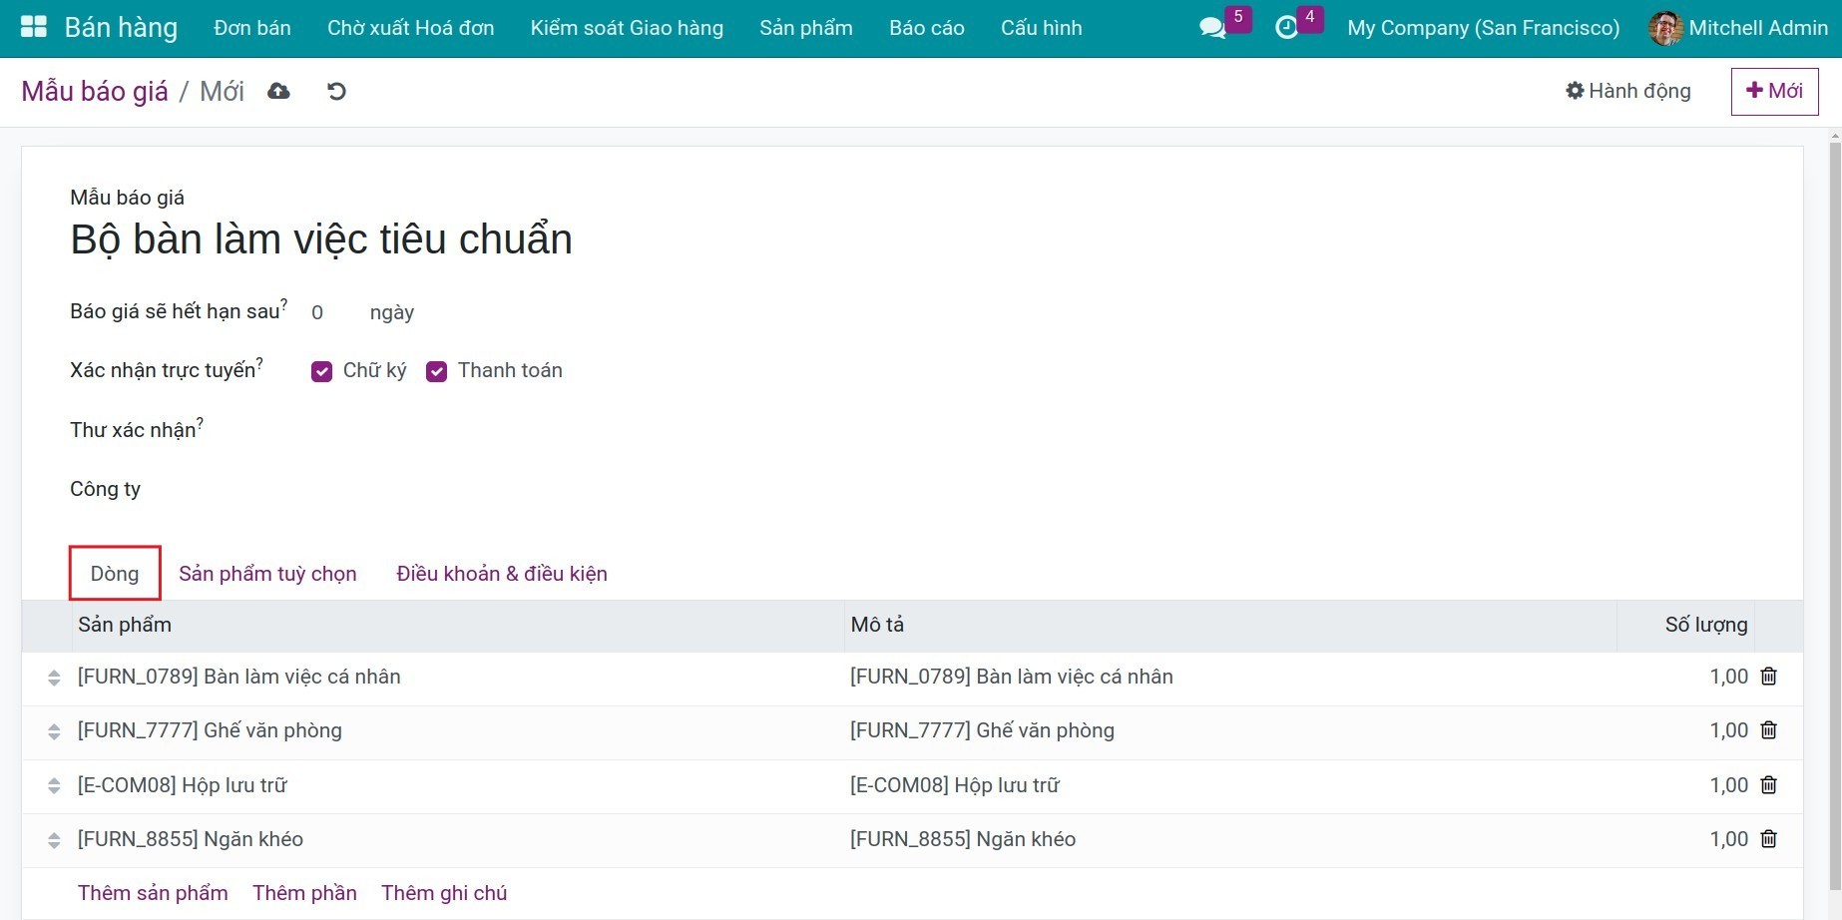Viewport: 1842px width, 920px height.
Task: Open the chat messages icon in navbar
Action: click(1212, 28)
